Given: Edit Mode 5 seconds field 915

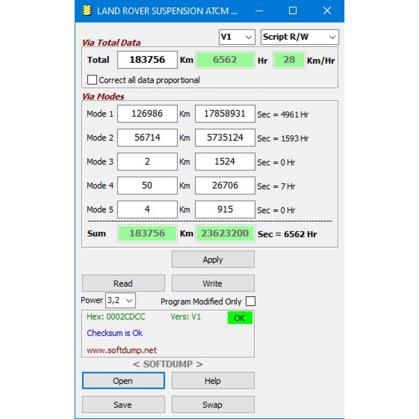Looking at the screenshot, I should coord(225,209).
